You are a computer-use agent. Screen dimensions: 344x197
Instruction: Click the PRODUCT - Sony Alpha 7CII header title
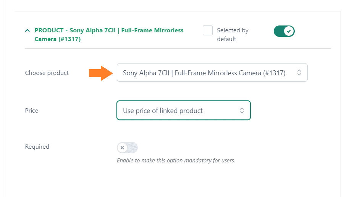109,35
